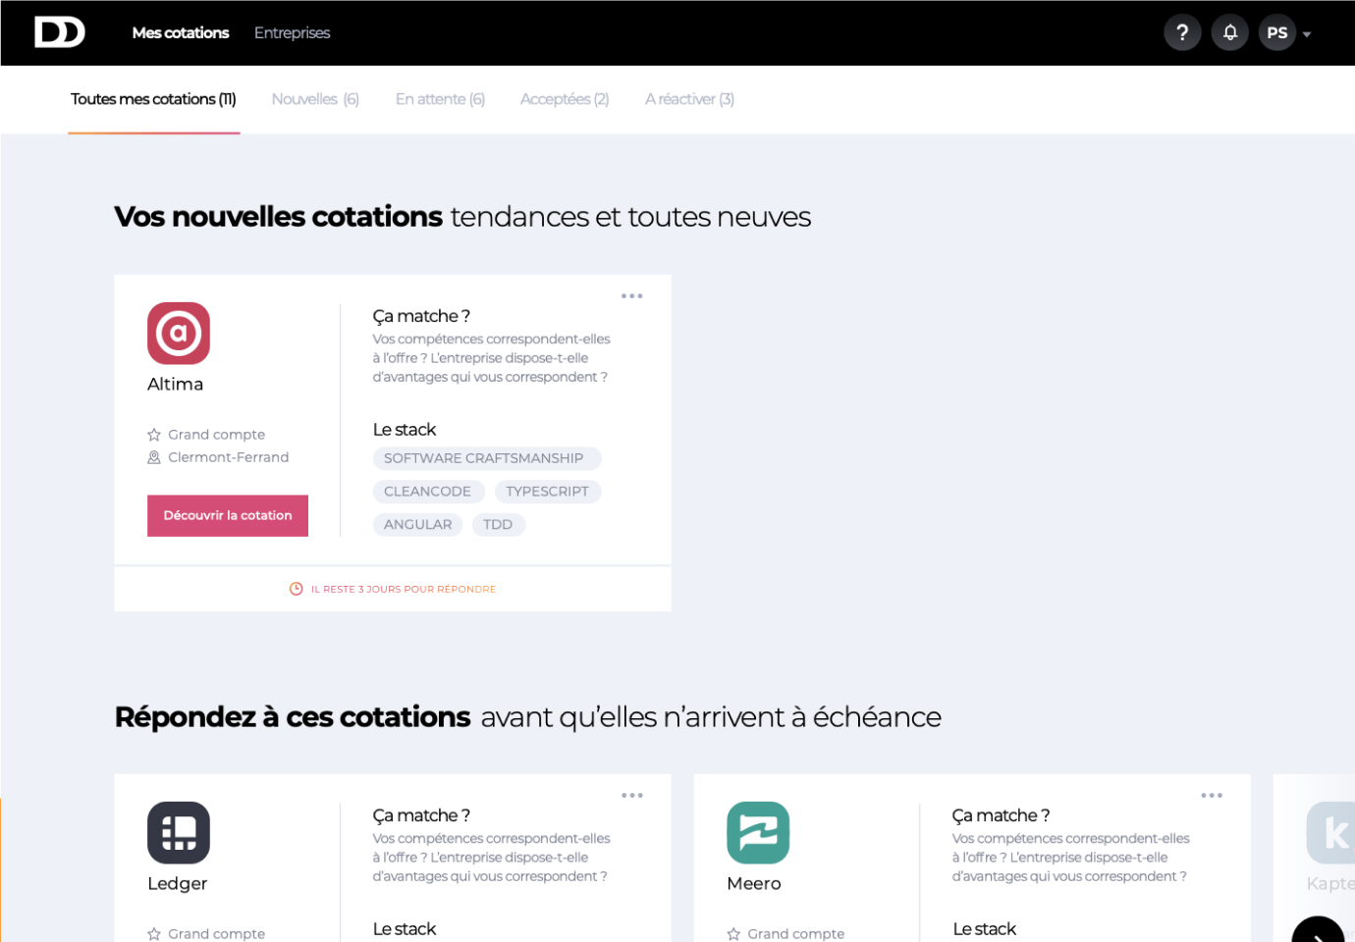Screen dimensions: 1355x942
Task: Open the A réactiver (3) tab
Action: click(x=689, y=99)
